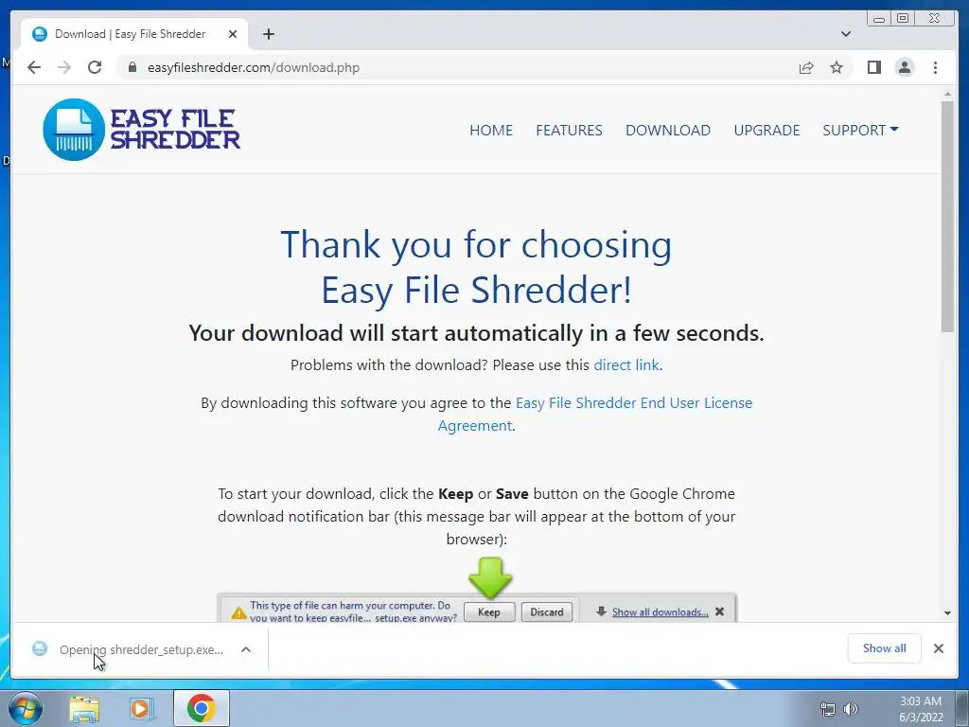
Task: Click the network tray icon
Action: click(827, 709)
